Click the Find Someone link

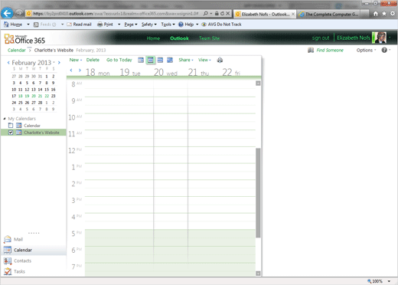pos(330,51)
